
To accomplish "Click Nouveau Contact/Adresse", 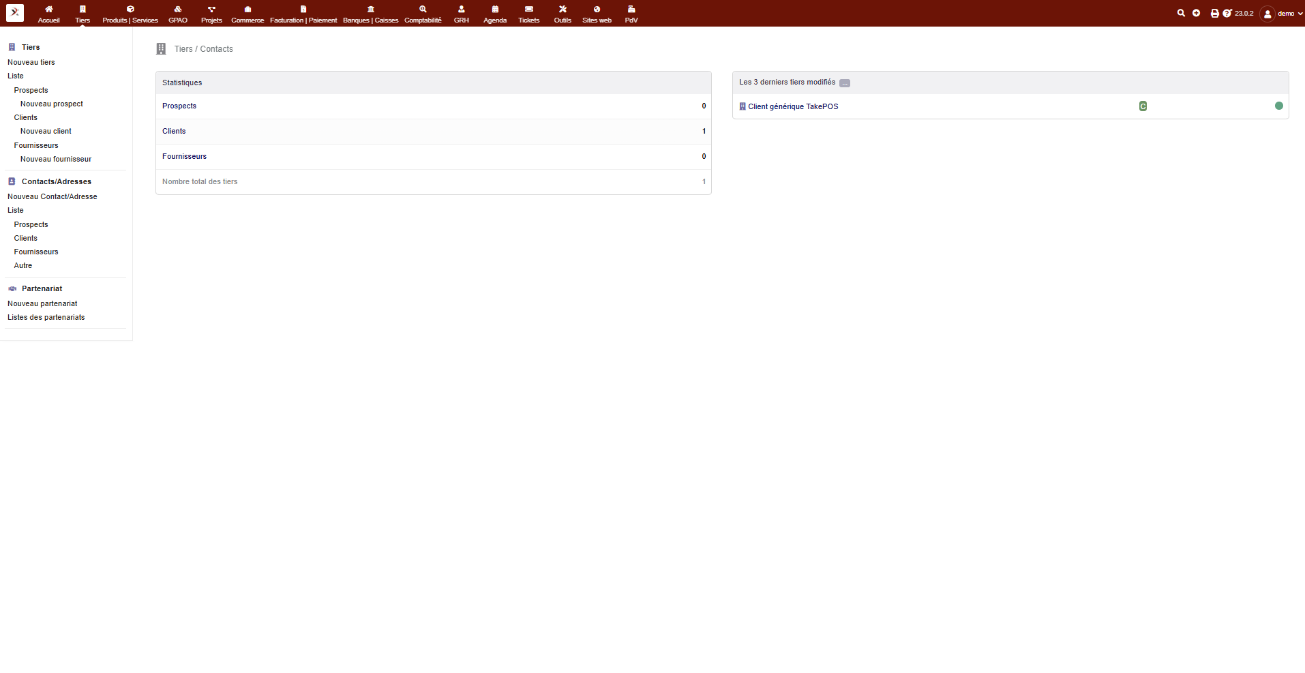I will click(x=52, y=196).
